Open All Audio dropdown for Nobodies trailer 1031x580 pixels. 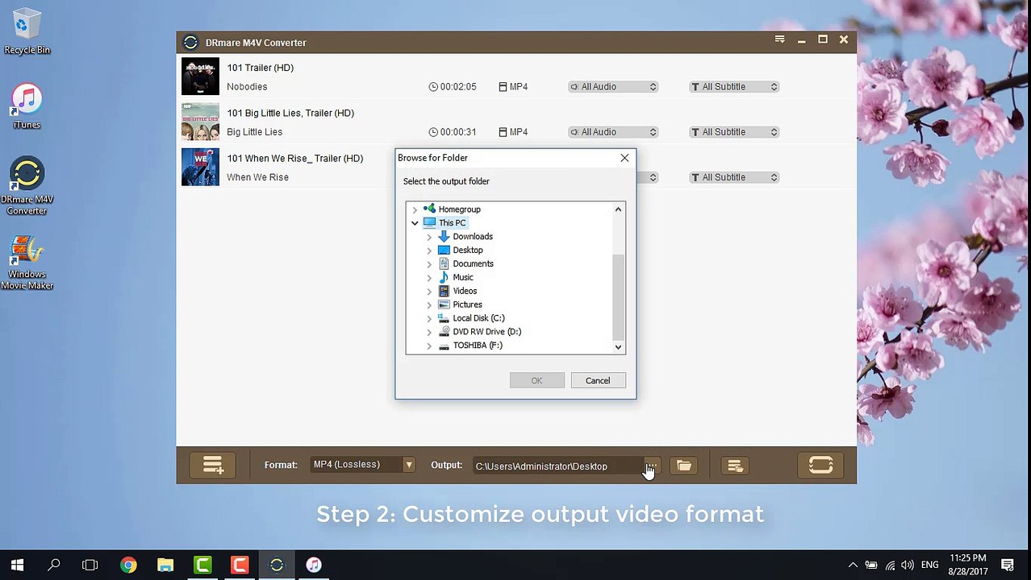tap(613, 86)
